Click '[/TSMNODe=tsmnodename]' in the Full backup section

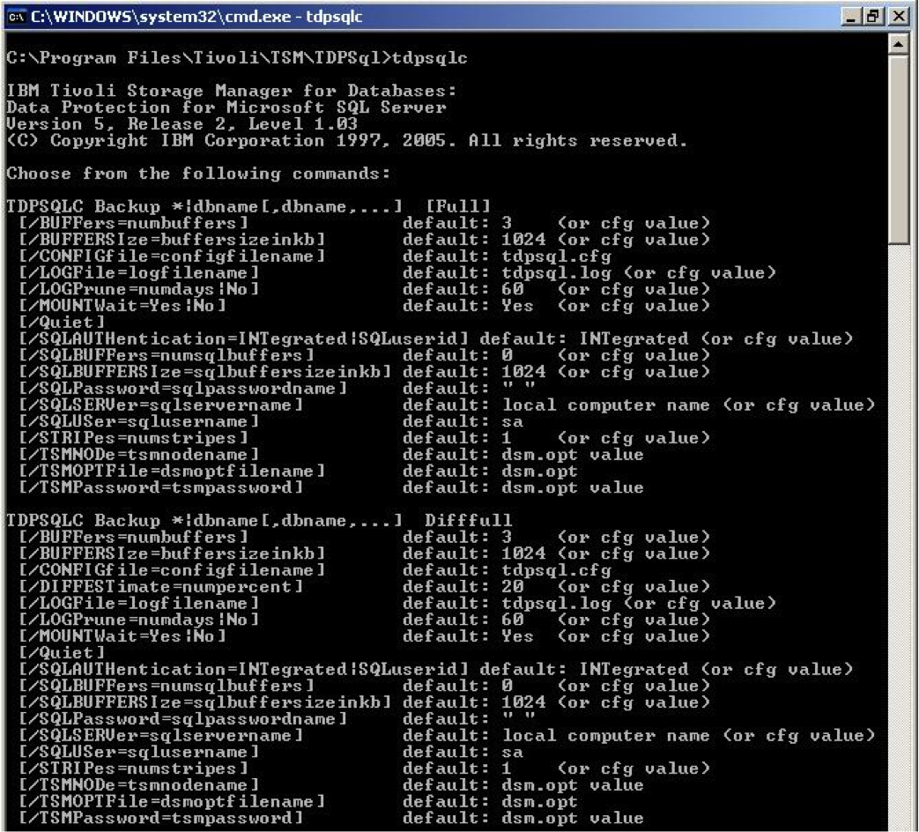click(x=139, y=455)
